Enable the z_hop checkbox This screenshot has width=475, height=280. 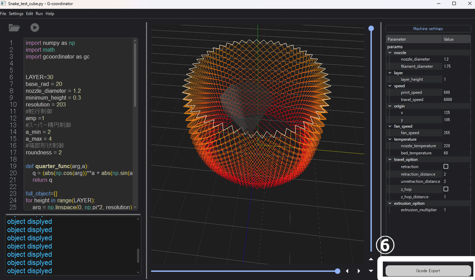[x=446, y=189]
